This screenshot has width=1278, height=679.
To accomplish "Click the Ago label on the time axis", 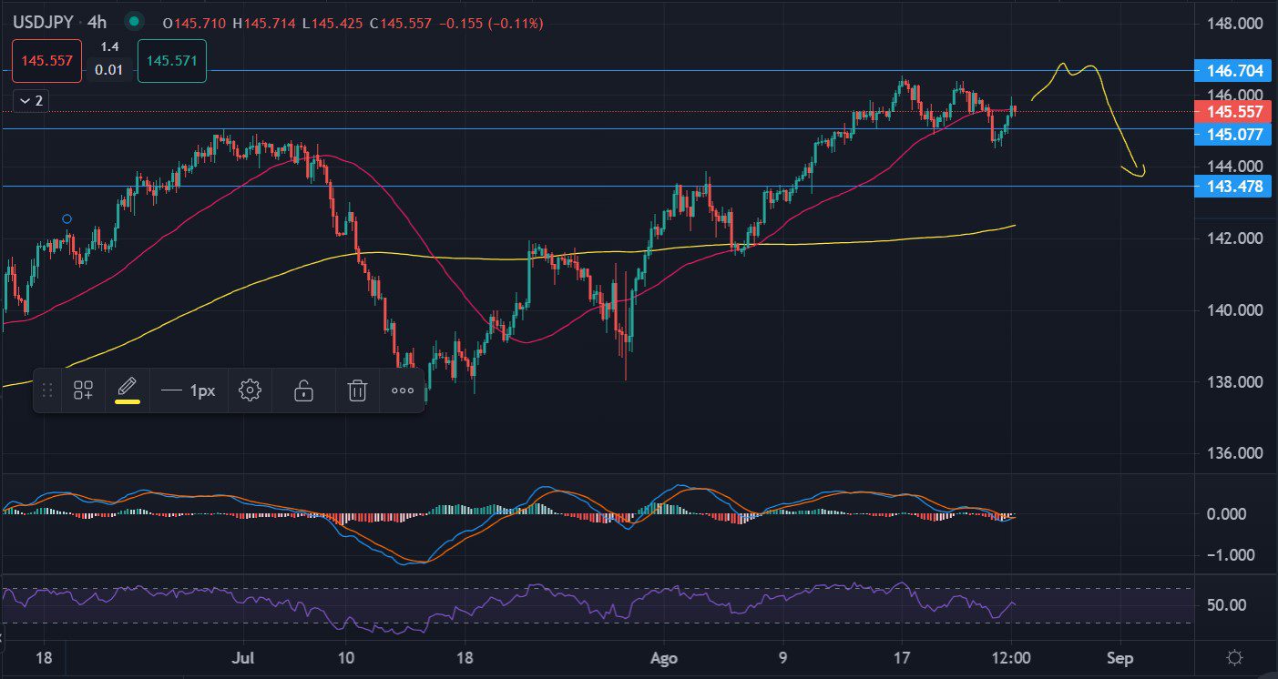I will (x=666, y=656).
